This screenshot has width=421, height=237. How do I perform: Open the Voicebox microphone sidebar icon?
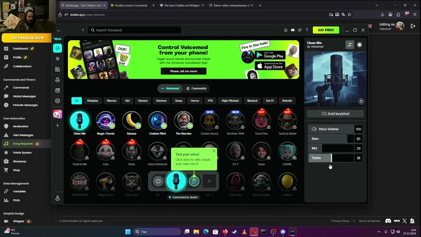click(58, 48)
